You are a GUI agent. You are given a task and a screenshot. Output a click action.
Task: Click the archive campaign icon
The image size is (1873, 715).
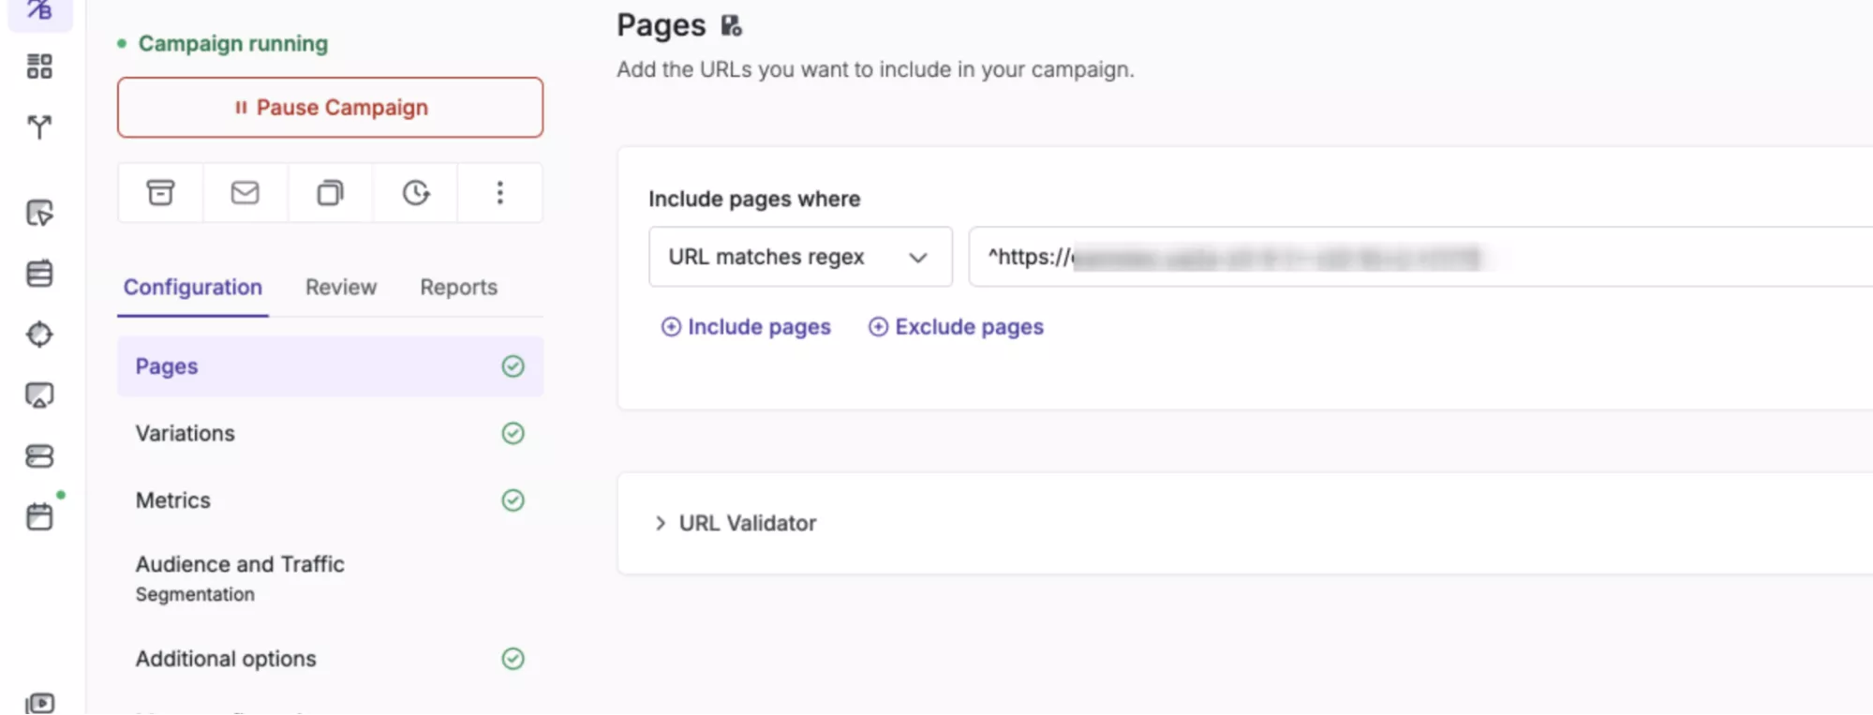point(160,193)
